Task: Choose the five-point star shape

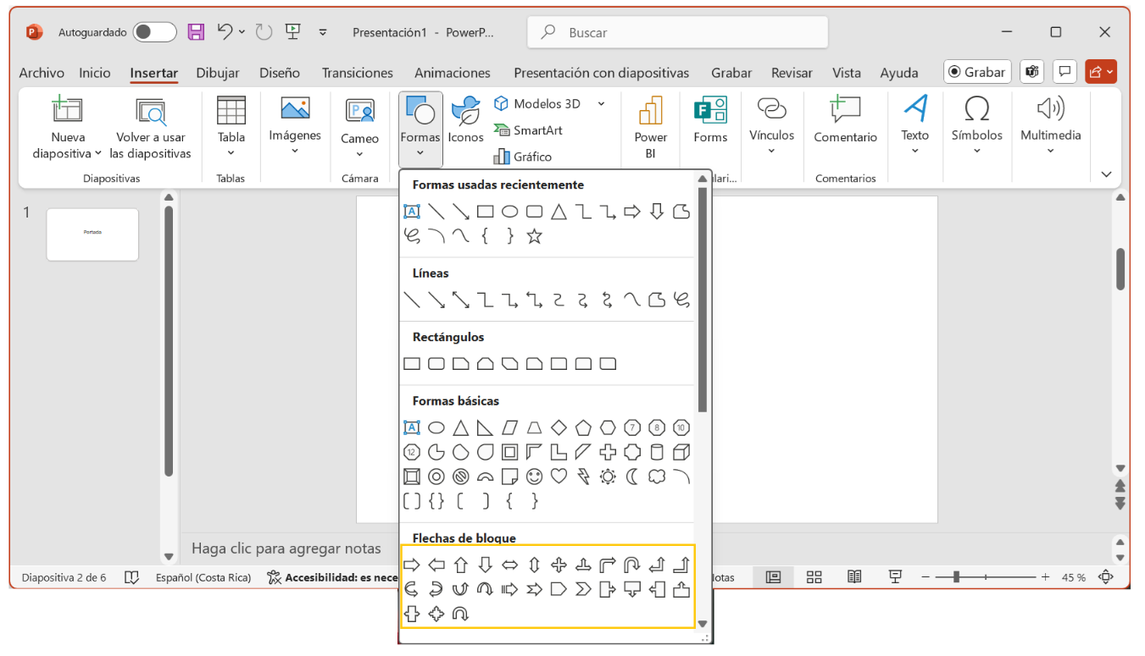Action: click(534, 236)
